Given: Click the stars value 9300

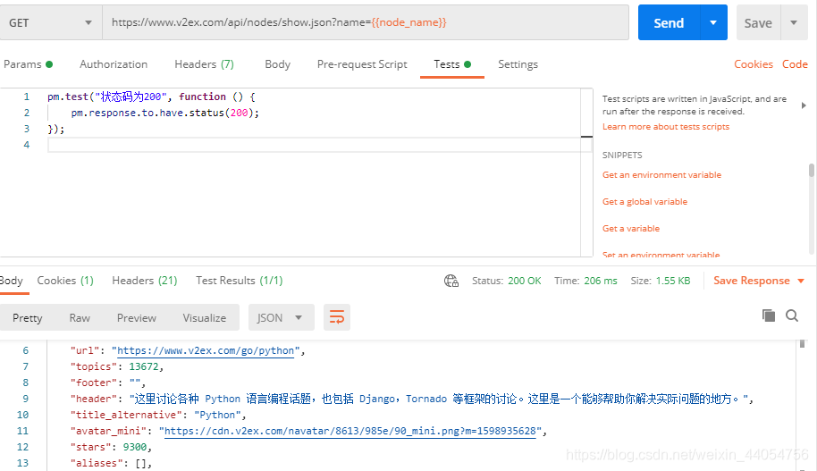Looking at the screenshot, I should point(134,447).
